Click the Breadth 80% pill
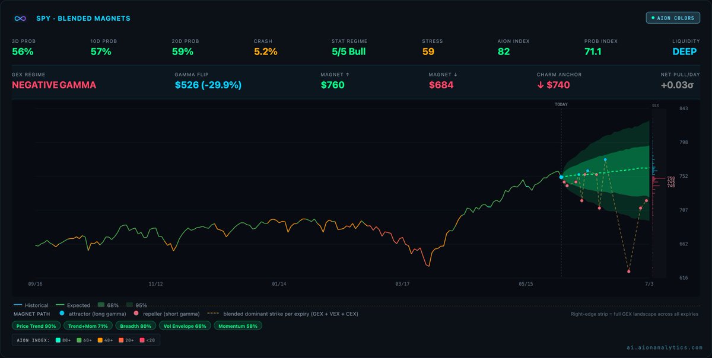 point(135,326)
